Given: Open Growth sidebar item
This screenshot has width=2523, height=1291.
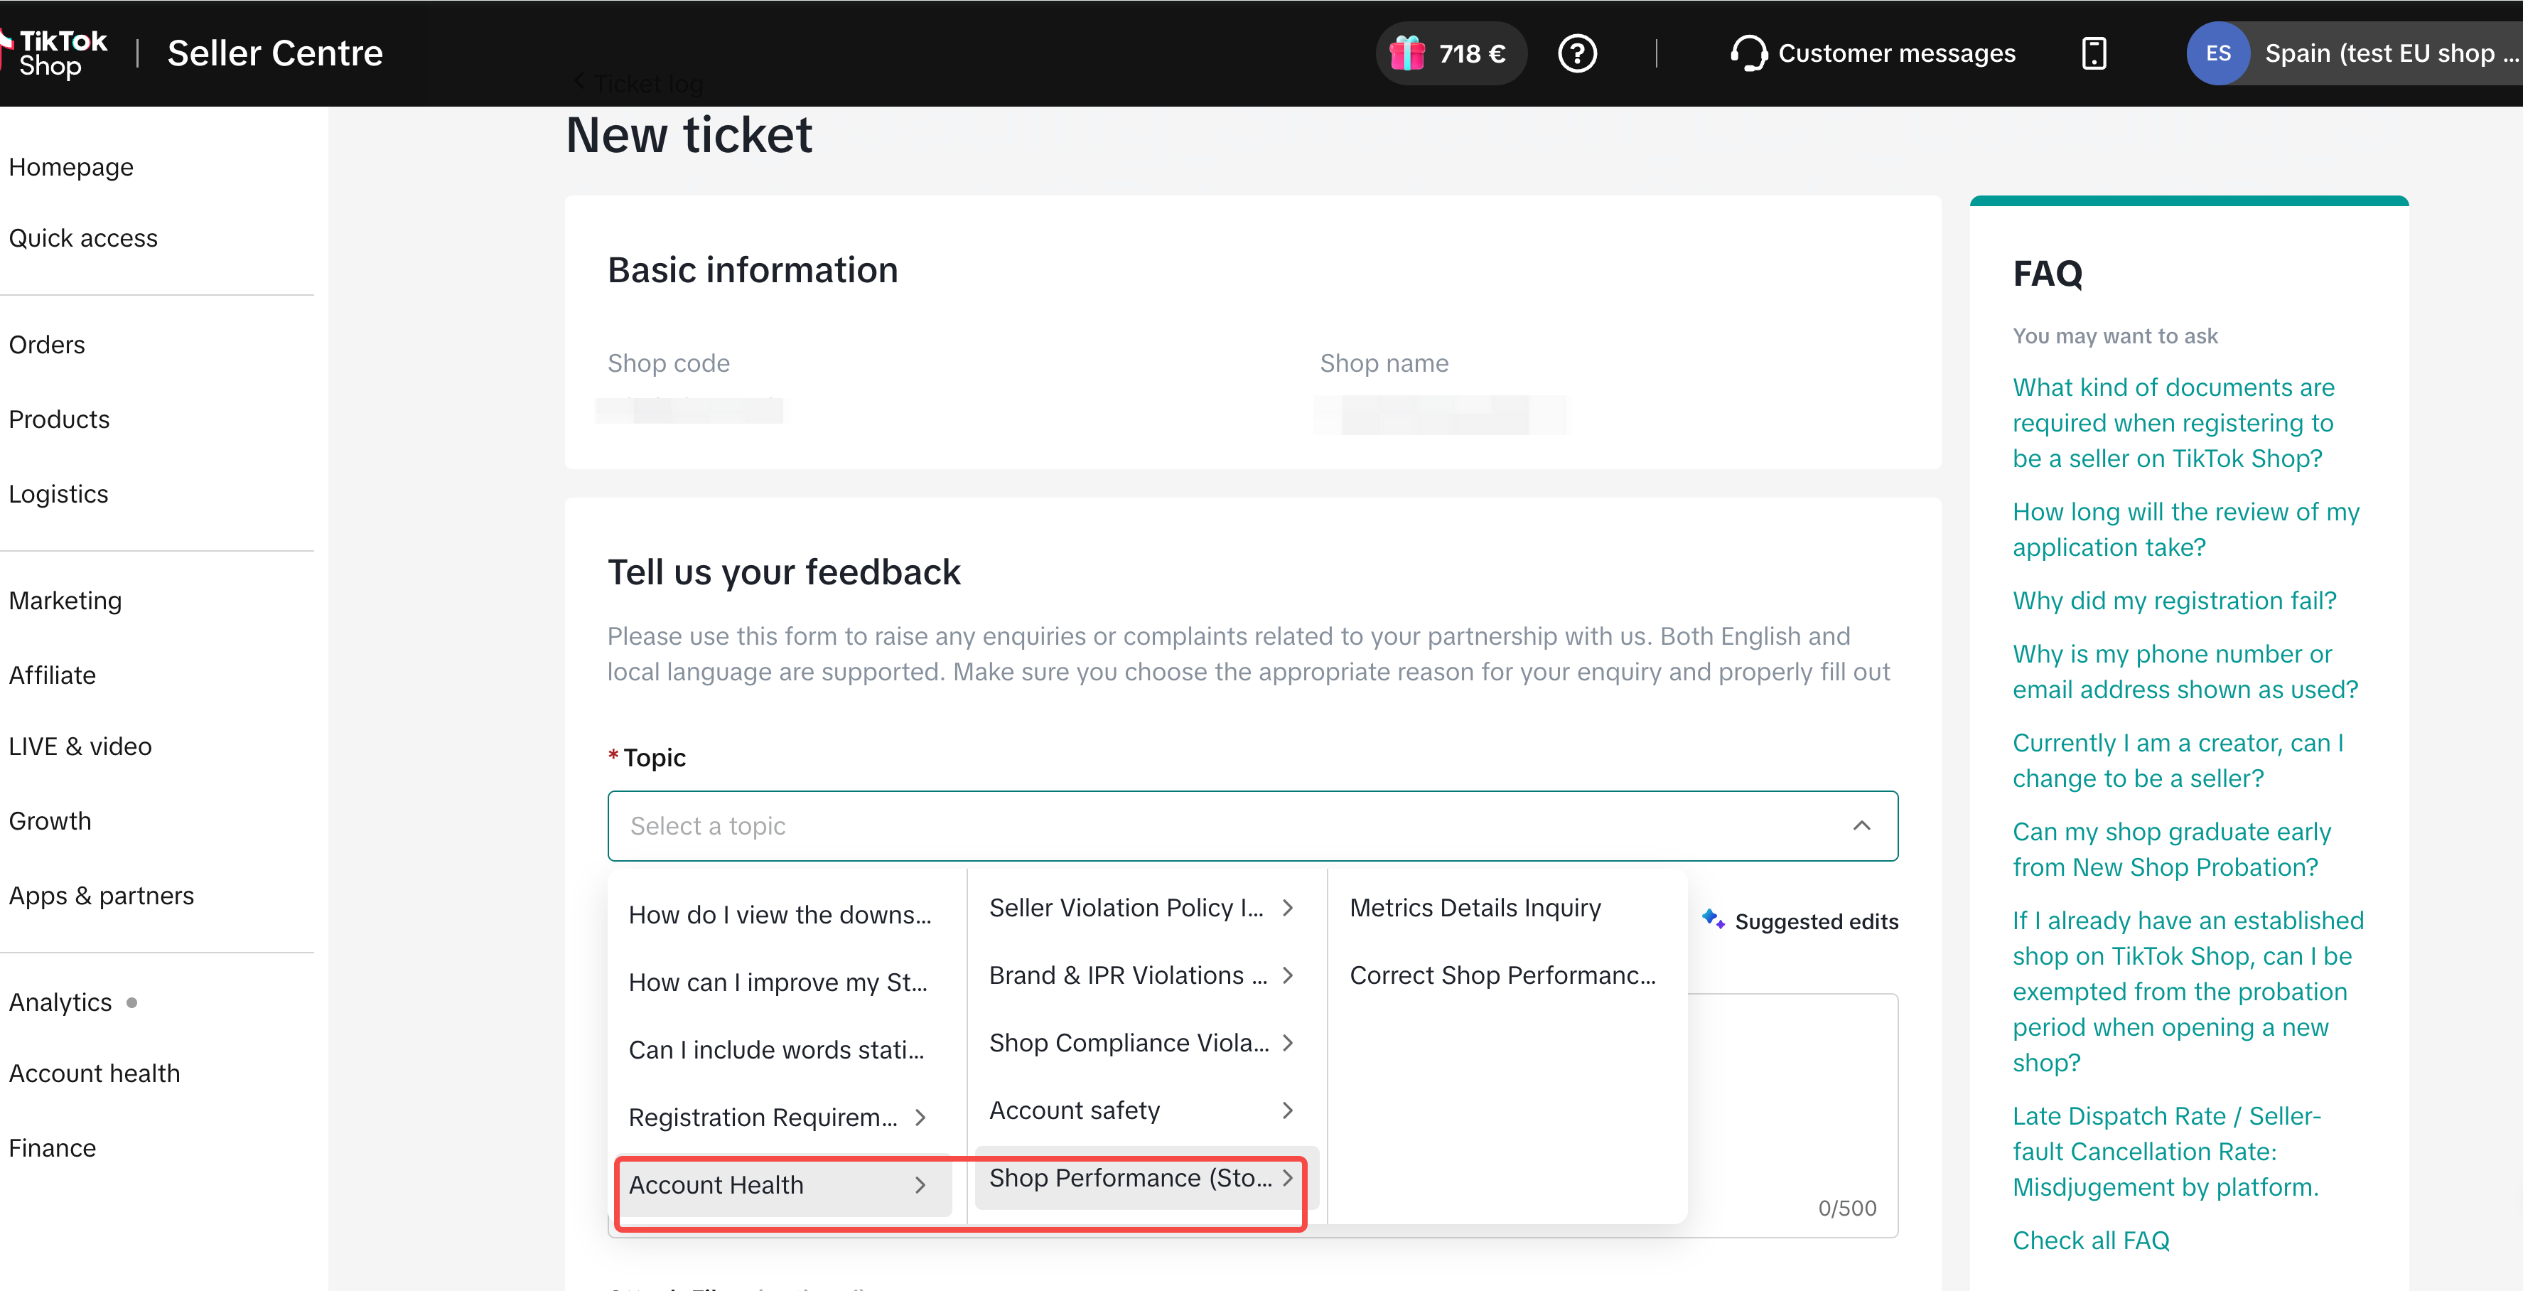Looking at the screenshot, I should point(49,821).
